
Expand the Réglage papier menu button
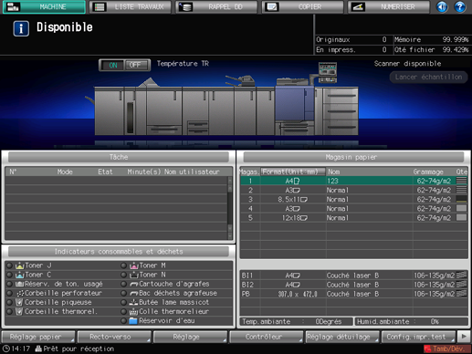[x=38, y=337]
